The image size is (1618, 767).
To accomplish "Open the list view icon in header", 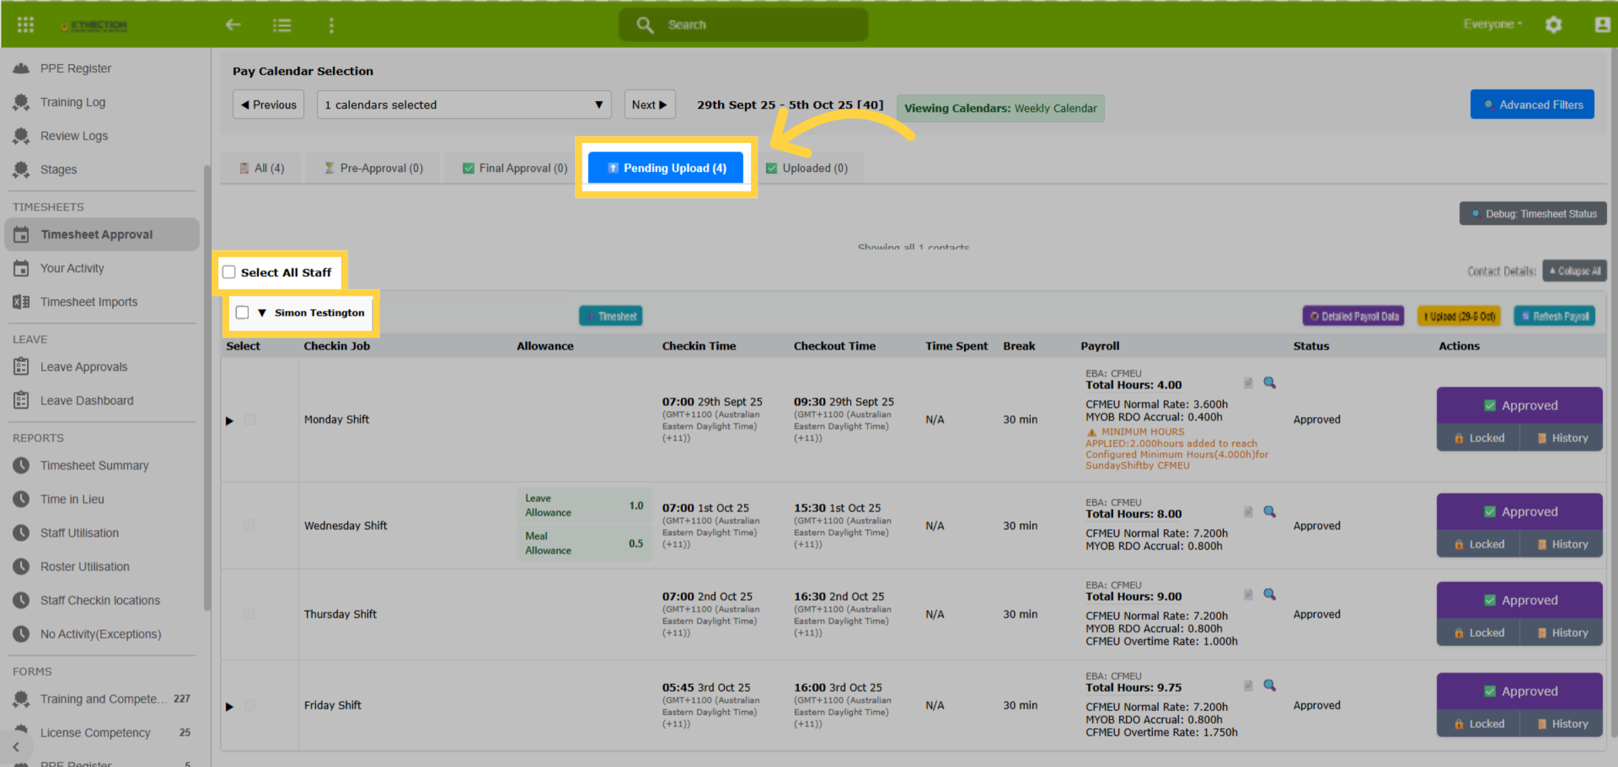I will (x=282, y=25).
